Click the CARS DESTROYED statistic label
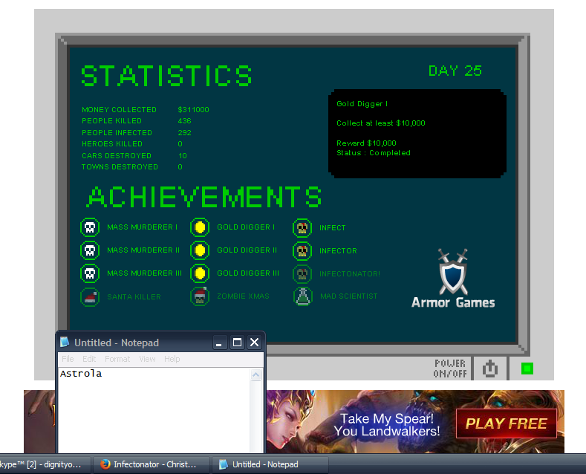This screenshot has height=474, width=586. pyautogui.click(x=117, y=155)
